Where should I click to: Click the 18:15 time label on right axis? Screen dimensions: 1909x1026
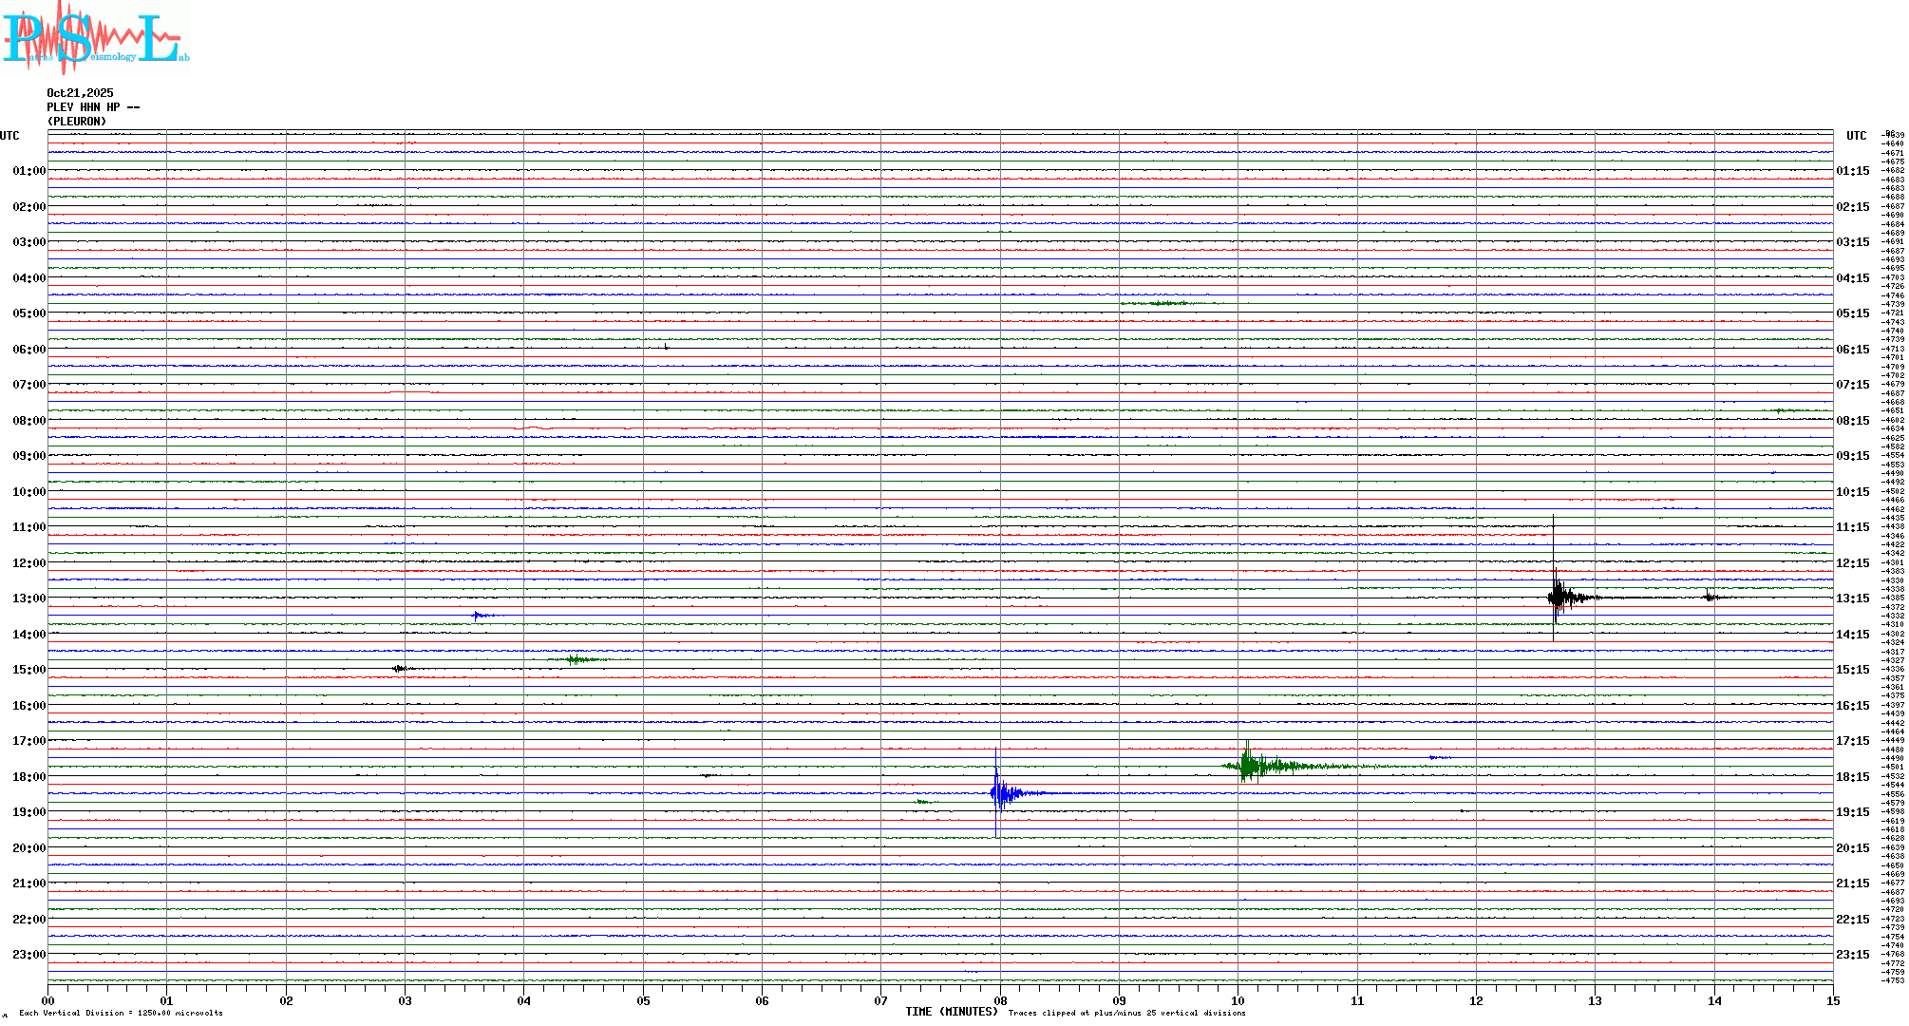click(x=1852, y=777)
